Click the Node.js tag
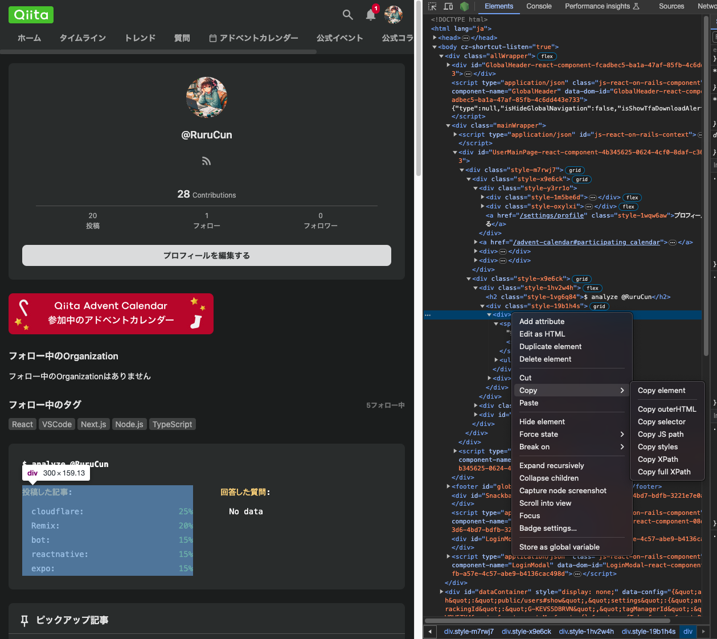Image resolution: width=717 pixels, height=639 pixels. point(129,424)
